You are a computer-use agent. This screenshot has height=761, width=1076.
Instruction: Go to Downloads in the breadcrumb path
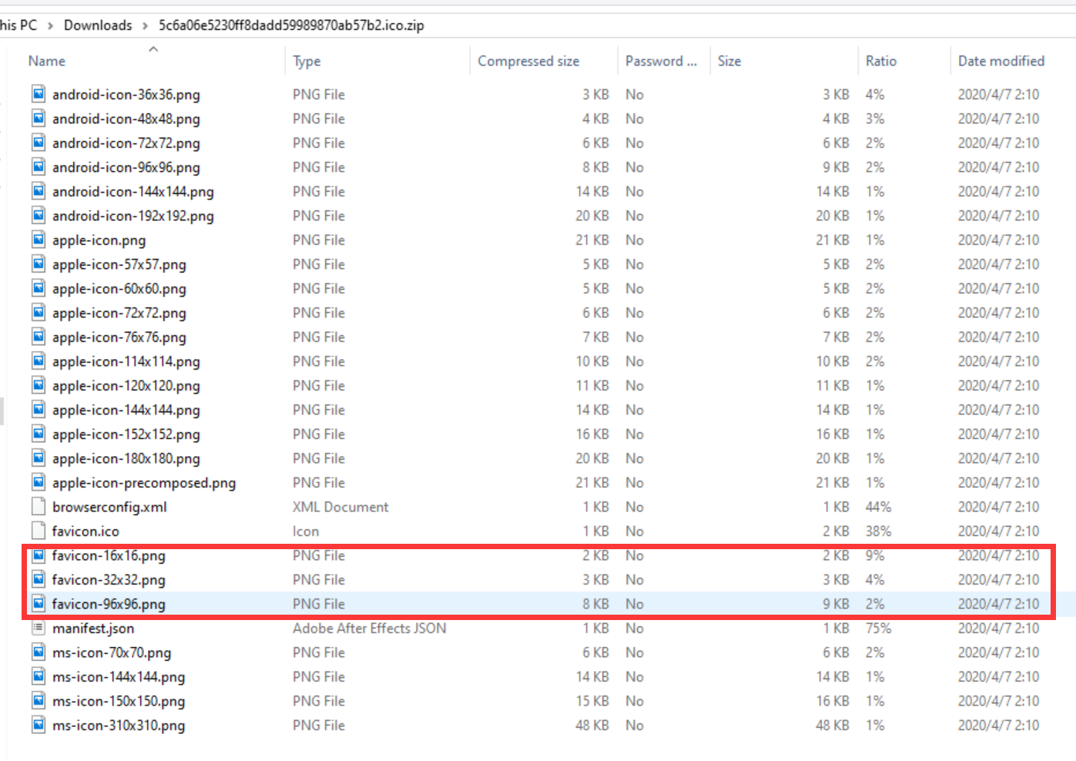click(x=98, y=25)
